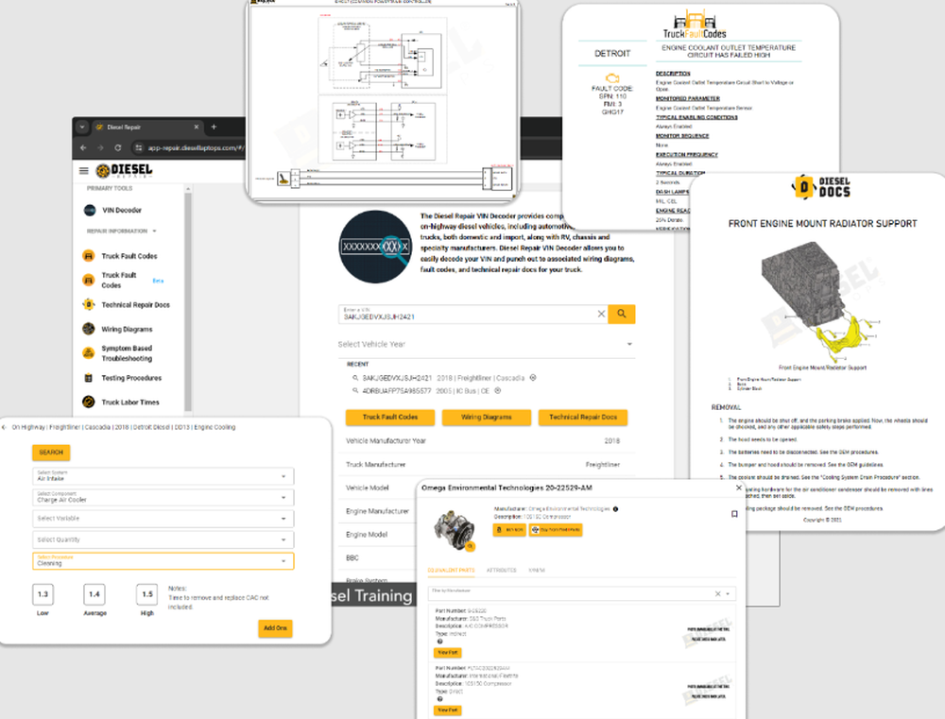945x719 pixels.
Task: Open Select Component dropdown Charge Air Cooler
Action: click(x=163, y=497)
